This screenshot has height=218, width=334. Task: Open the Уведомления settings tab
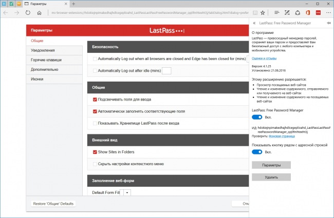pos(54,50)
